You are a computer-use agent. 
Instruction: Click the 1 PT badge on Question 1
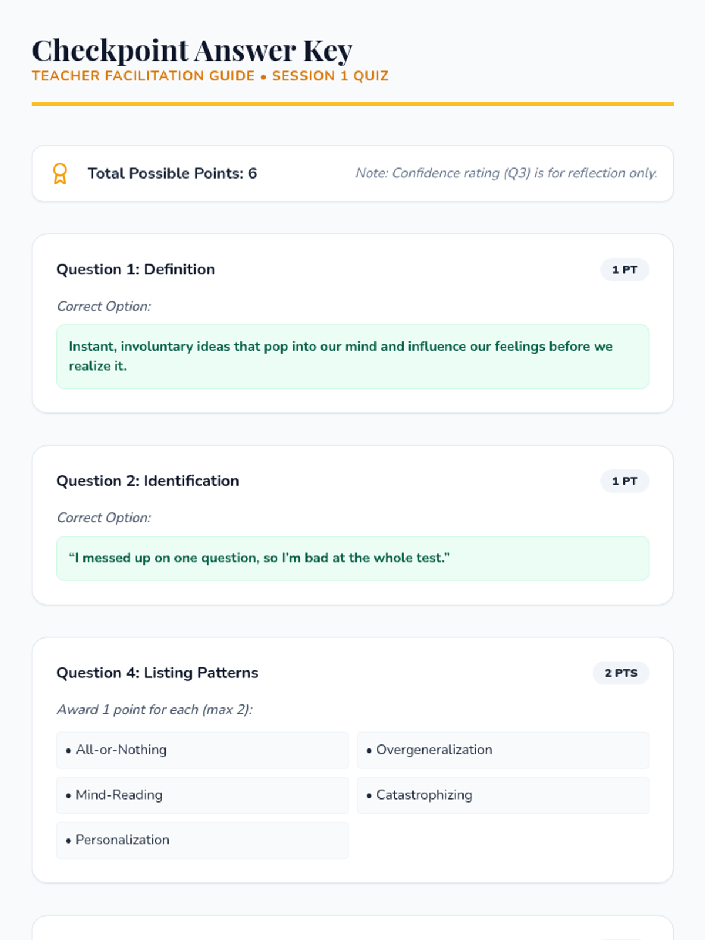click(x=624, y=270)
